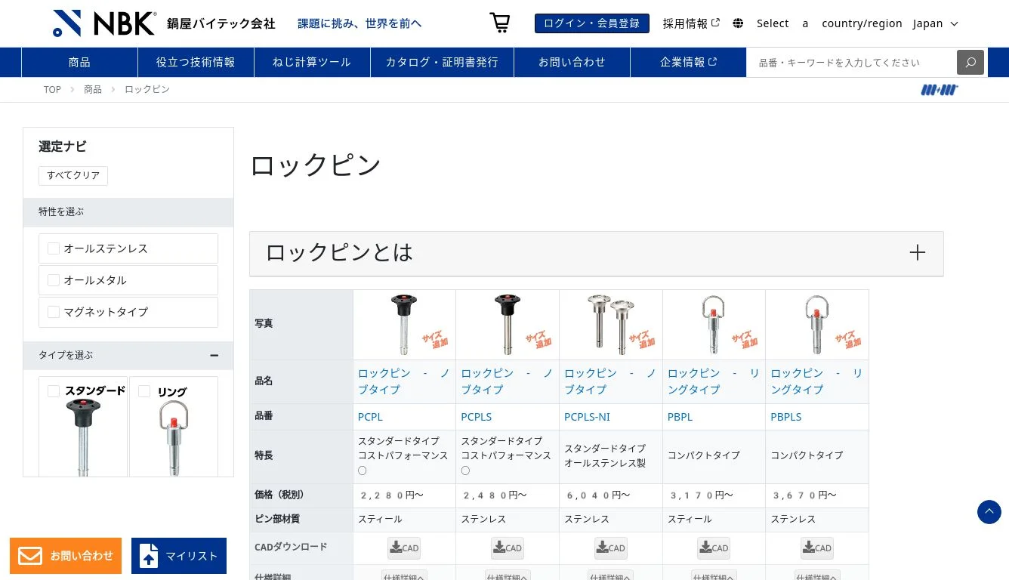
Task: Click the NBK logo
Action: click(x=105, y=23)
